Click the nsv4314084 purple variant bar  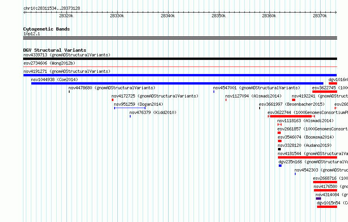click(319, 199)
